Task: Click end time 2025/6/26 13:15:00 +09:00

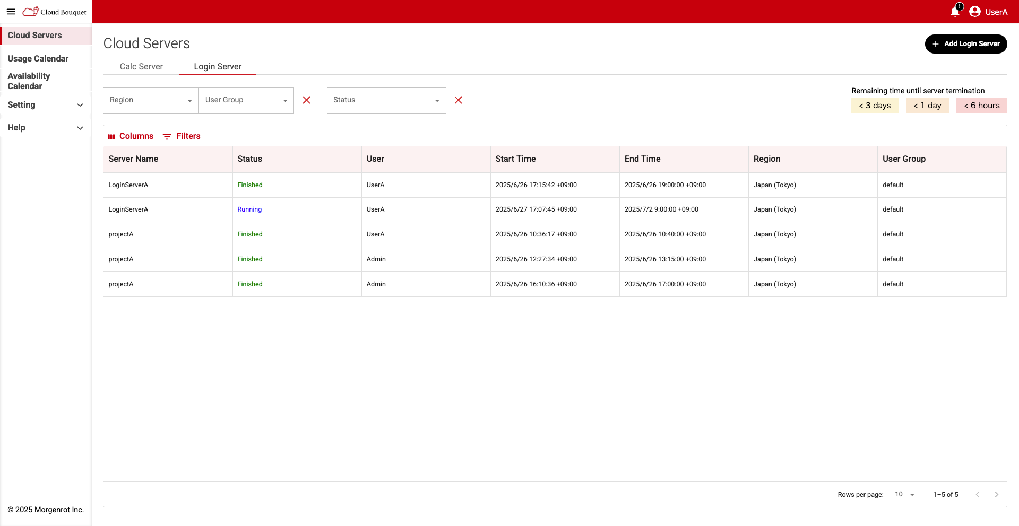Action: [665, 259]
